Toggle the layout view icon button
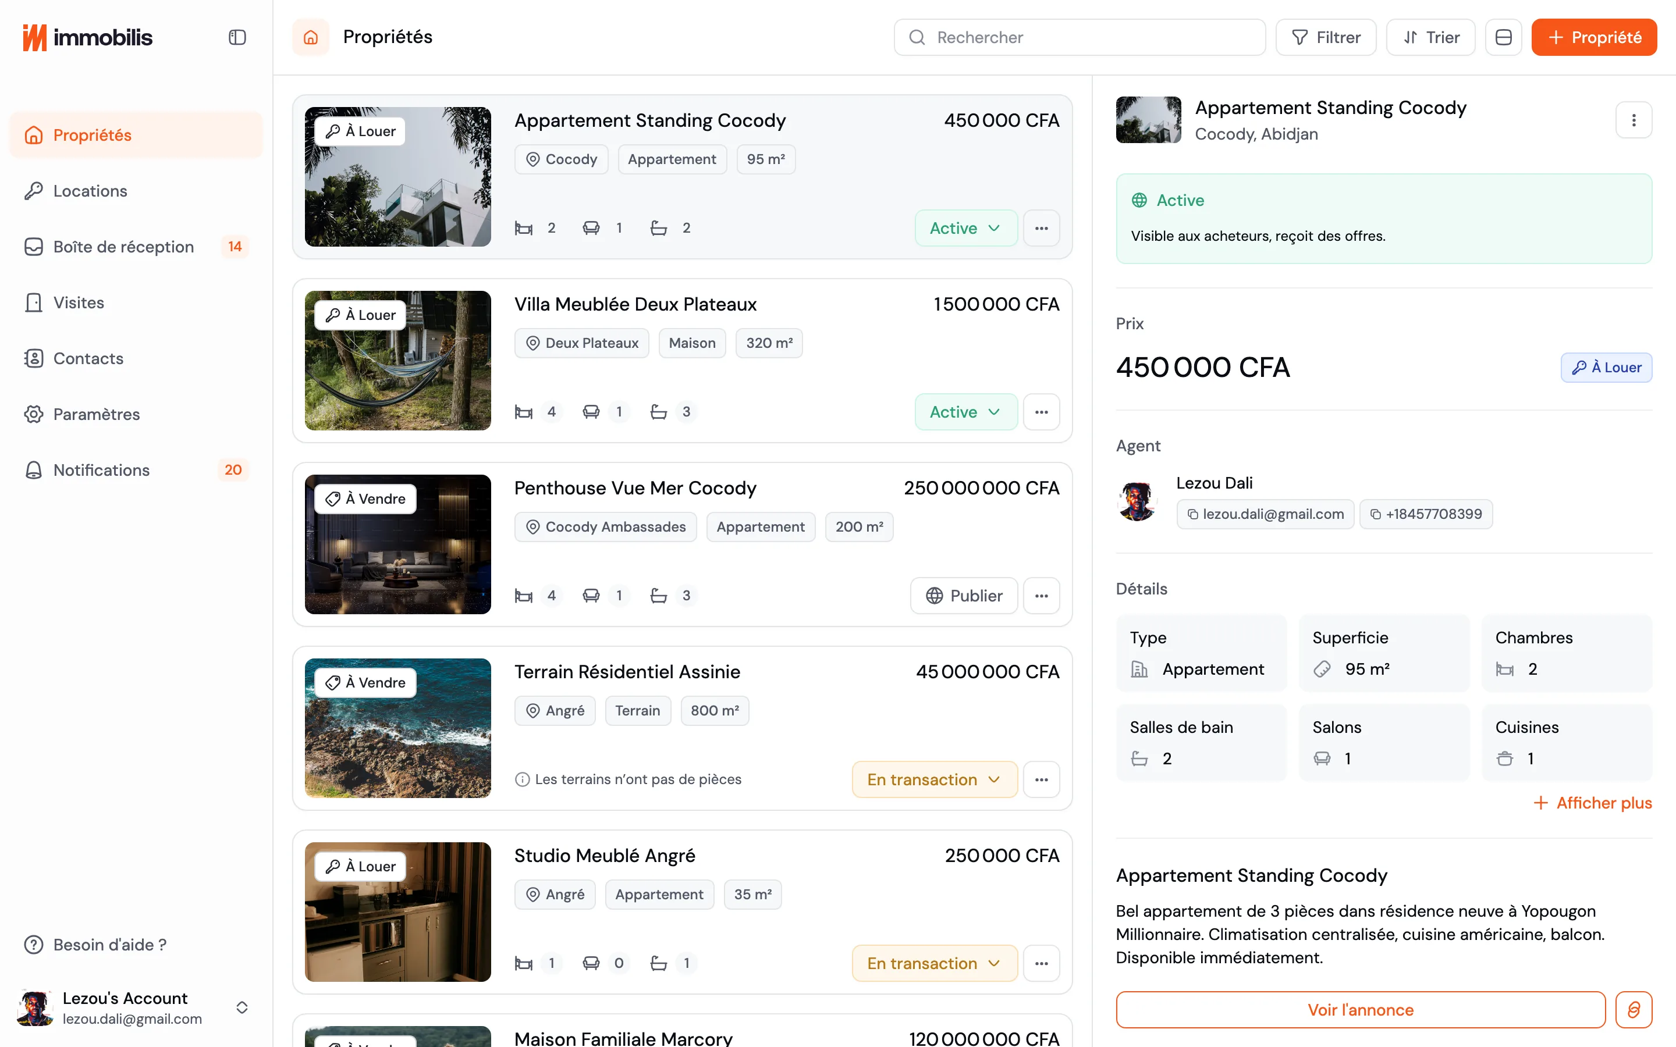Viewport: 1676px width, 1047px height. pos(1503,37)
